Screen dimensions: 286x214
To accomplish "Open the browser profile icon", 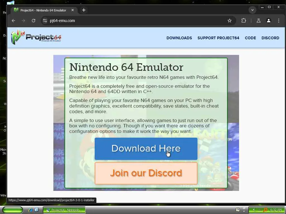I will pyautogui.click(x=268, y=21).
